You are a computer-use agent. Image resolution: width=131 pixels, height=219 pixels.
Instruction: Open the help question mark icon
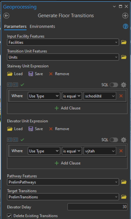125,26
